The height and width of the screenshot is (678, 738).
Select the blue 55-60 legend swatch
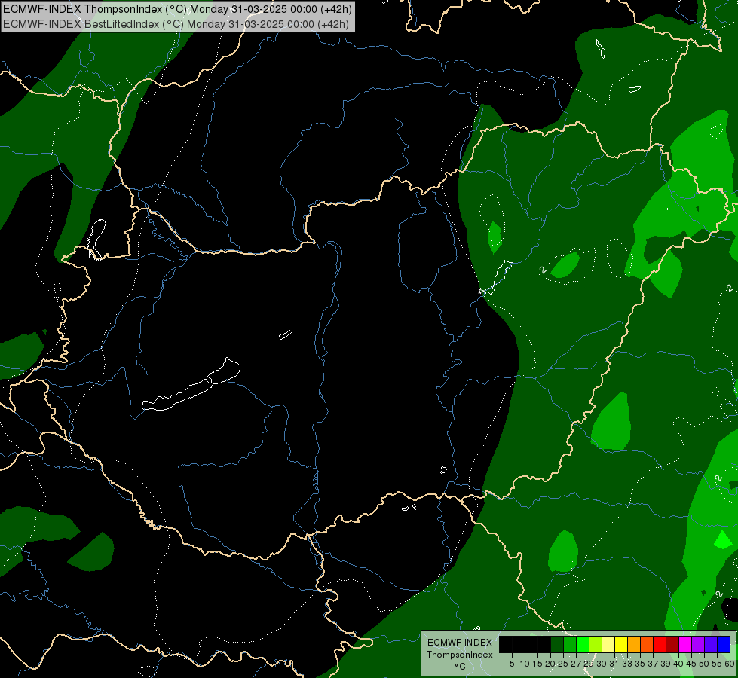[724, 644]
